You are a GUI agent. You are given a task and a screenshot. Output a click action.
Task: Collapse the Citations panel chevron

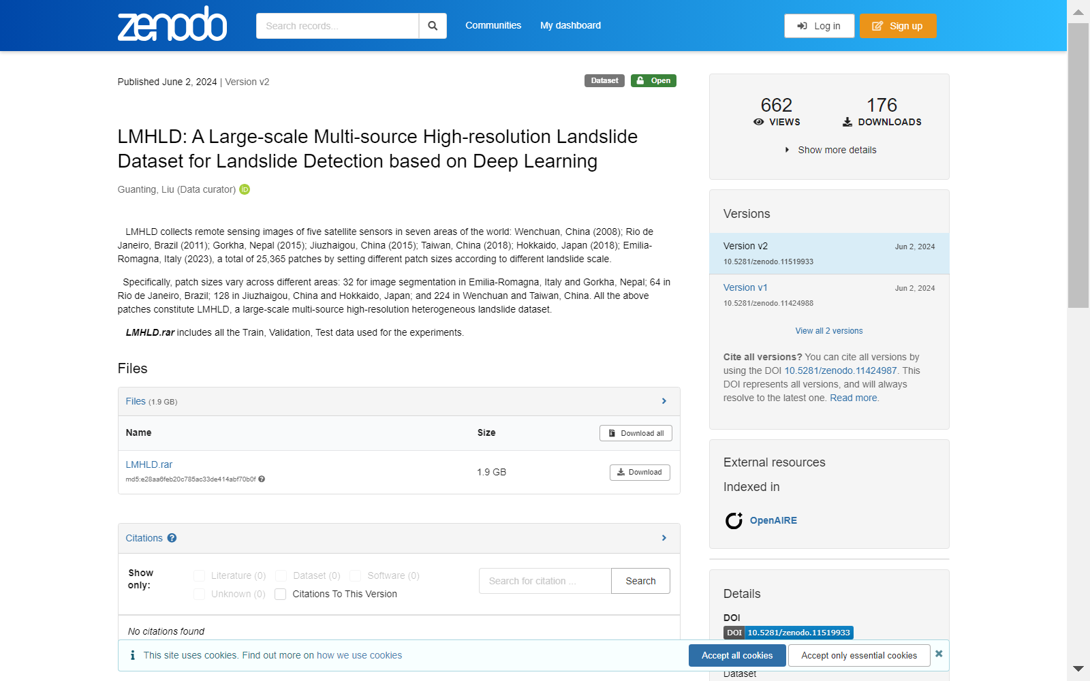[664, 538]
